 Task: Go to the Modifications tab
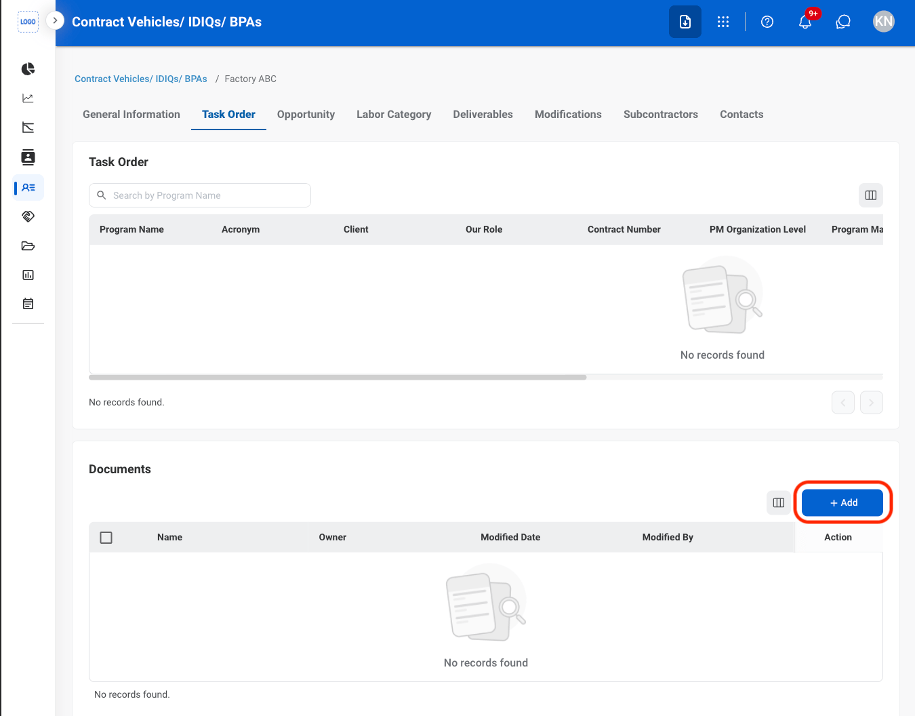coord(568,115)
